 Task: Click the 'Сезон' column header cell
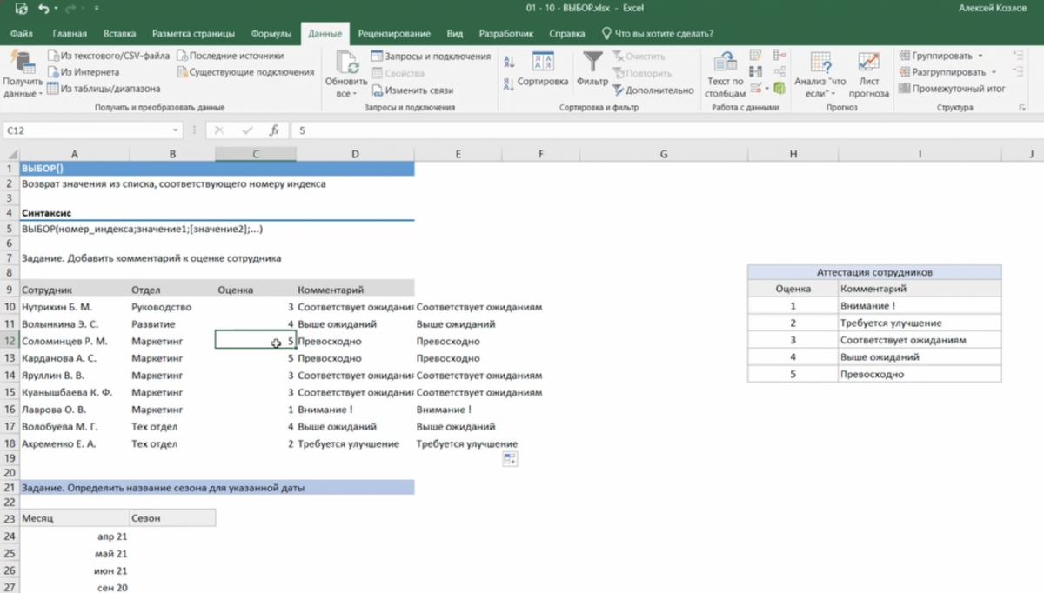[172, 518]
